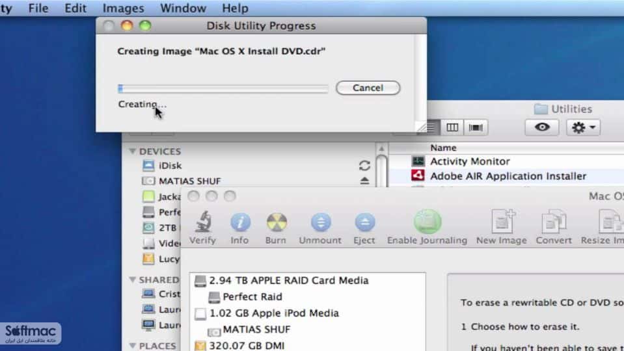Toggle Quick Look eye button
This screenshot has width=624, height=351.
(x=542, y=127)
